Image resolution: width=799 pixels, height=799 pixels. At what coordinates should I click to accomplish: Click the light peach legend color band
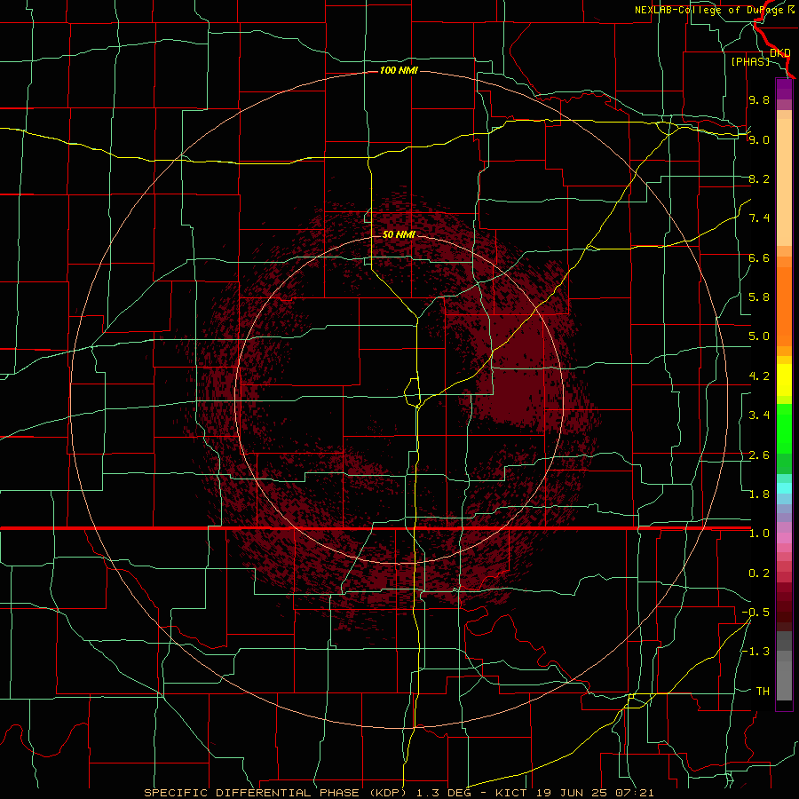click(784, 182)
